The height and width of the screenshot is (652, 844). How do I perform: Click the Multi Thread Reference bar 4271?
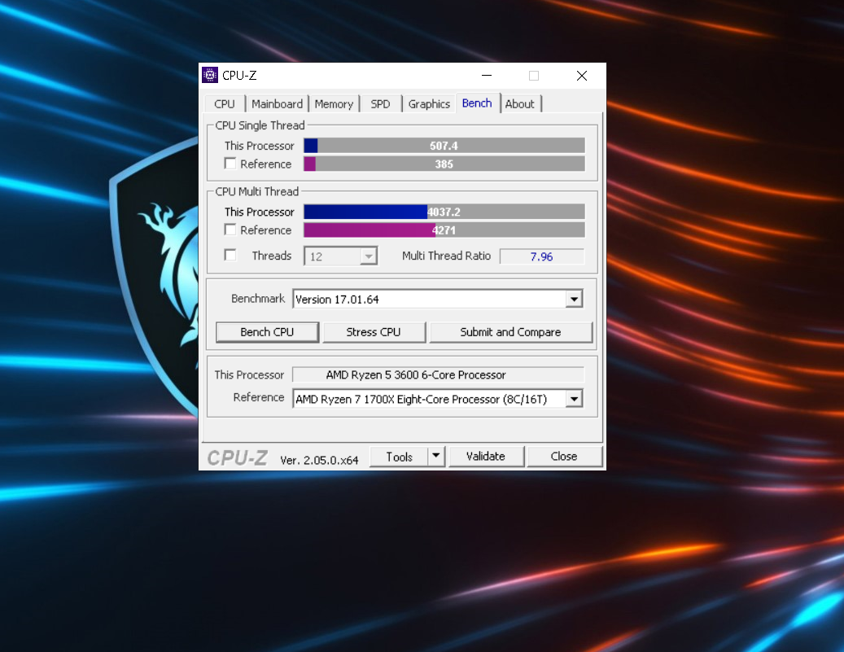(444, 230)
